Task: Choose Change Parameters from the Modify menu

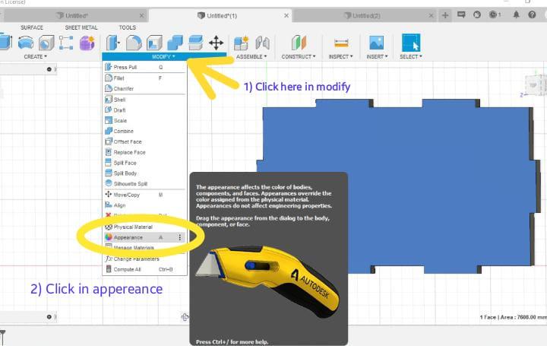Action: click(144, 259)
